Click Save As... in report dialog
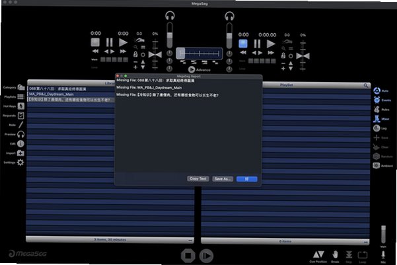Viewport: 397px width, 265px height. [x=223, y=179]
